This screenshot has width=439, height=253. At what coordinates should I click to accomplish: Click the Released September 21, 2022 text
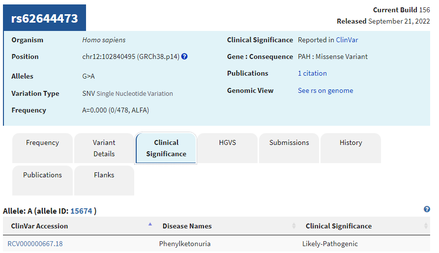pos(383,21)
